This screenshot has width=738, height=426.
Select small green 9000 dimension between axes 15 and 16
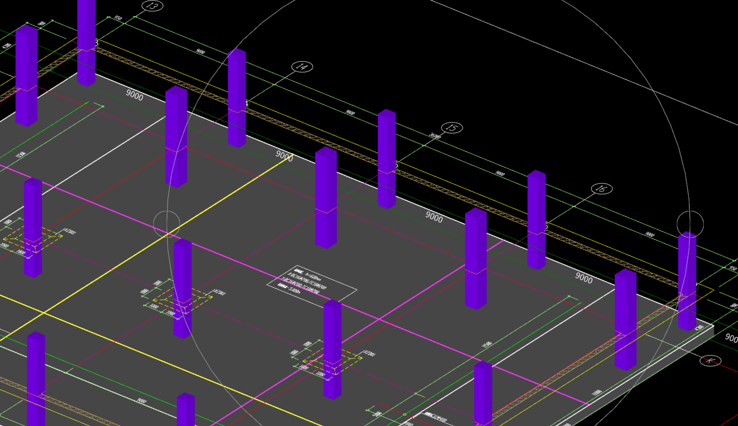click(x=500, y=173)
